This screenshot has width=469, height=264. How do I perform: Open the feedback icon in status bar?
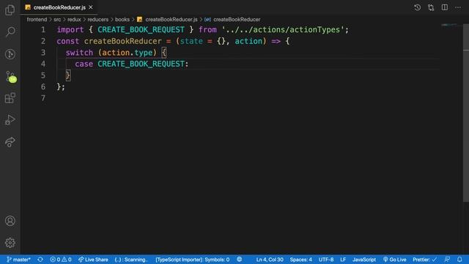pos(447,260)
